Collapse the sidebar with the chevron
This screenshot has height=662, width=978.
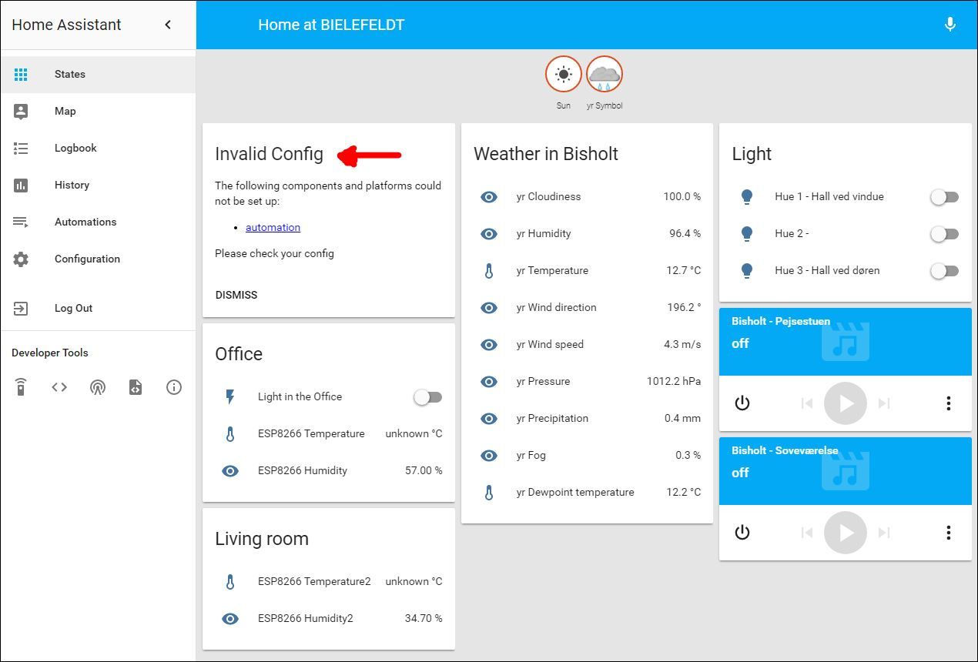coord(167,24)
